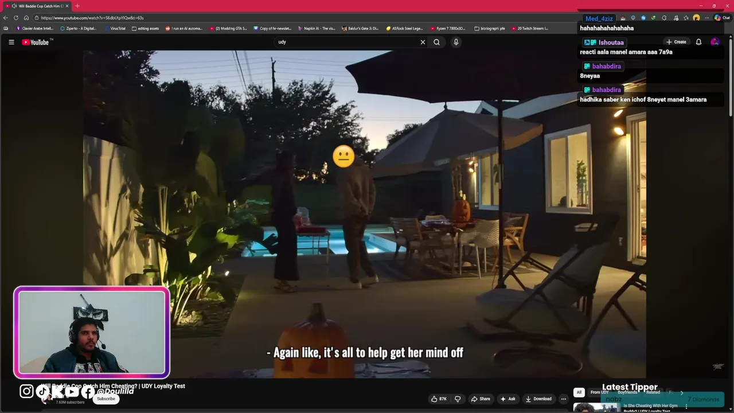Open the 'VirusTotal' bookmark
Image resolution: width=734 pixels, height=413 pixels.
click(x=115, y=28)
